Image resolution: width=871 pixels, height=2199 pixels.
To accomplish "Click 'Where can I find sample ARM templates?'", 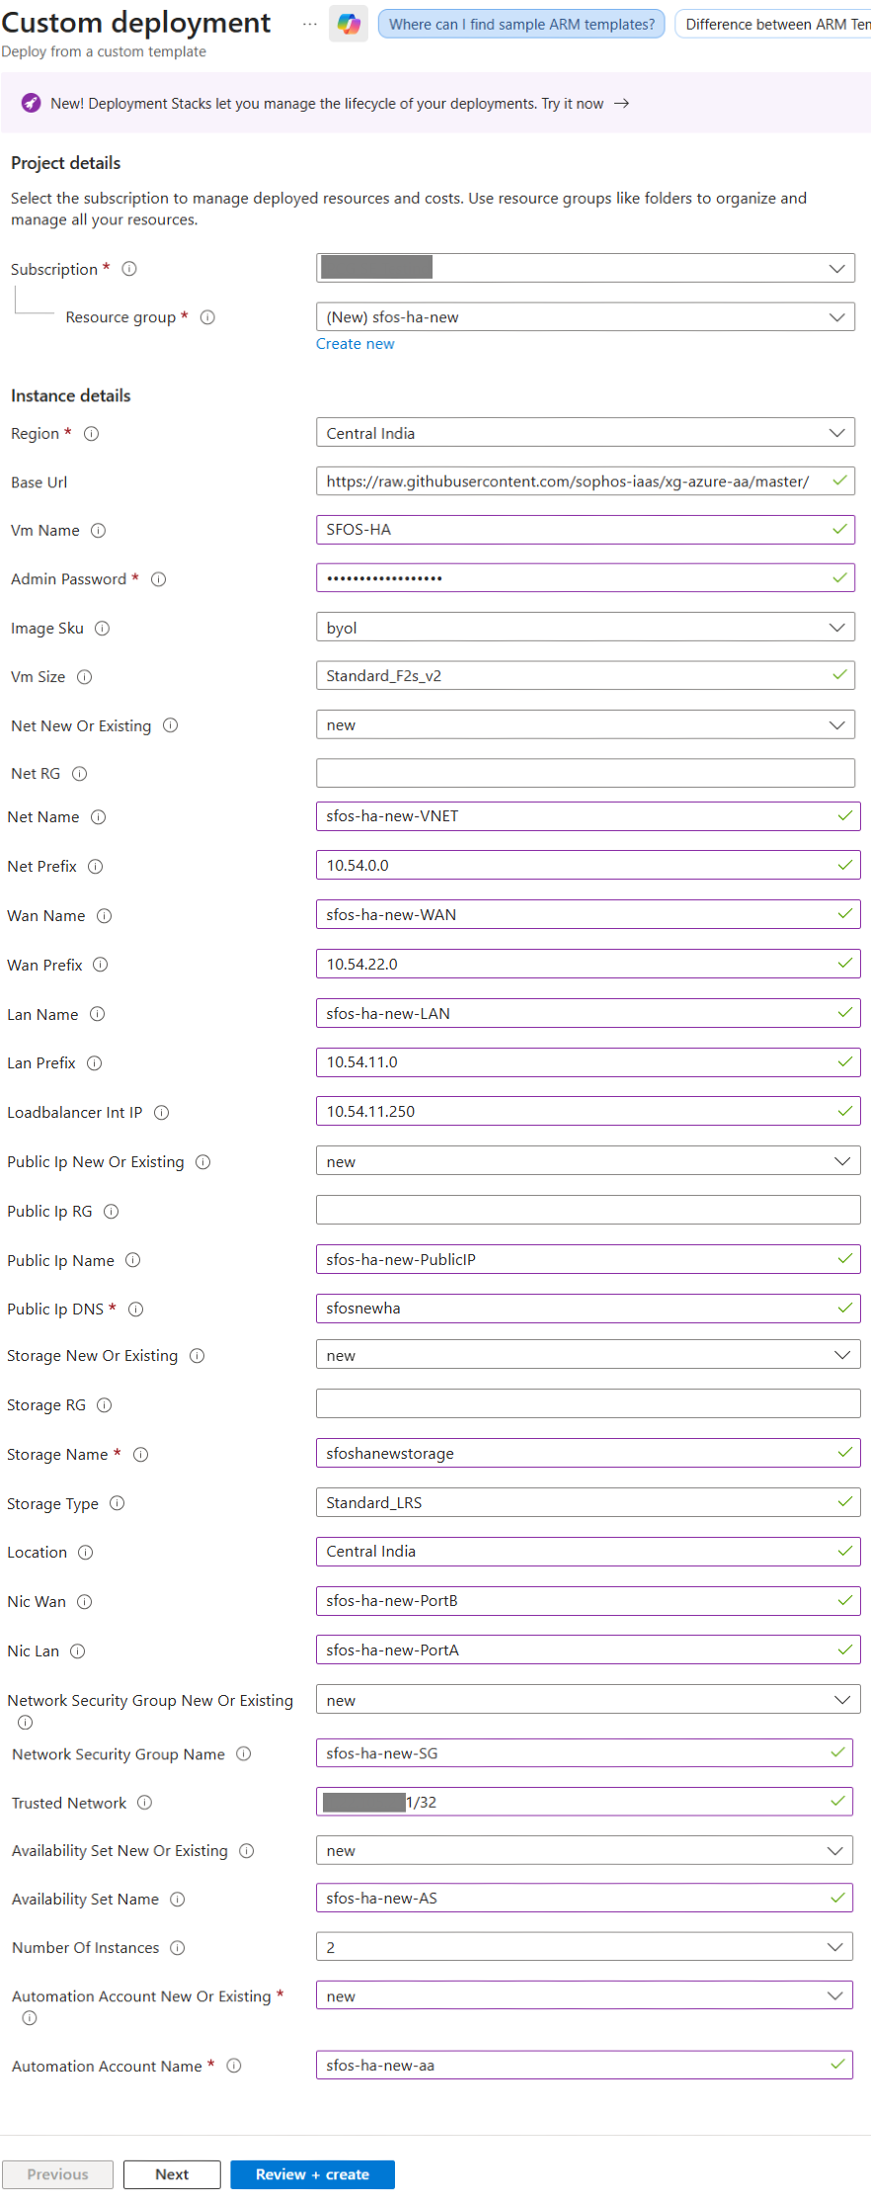I will (x=521, y=24).
